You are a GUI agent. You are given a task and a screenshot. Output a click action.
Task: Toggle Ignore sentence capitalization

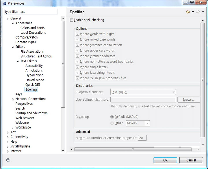[77, 45]
